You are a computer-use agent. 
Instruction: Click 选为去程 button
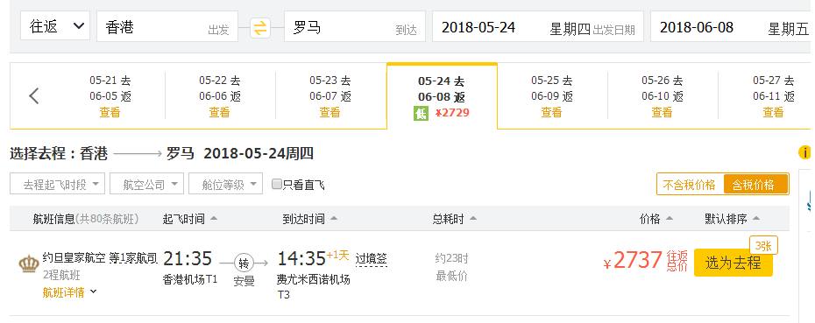[x=733, y=263]
